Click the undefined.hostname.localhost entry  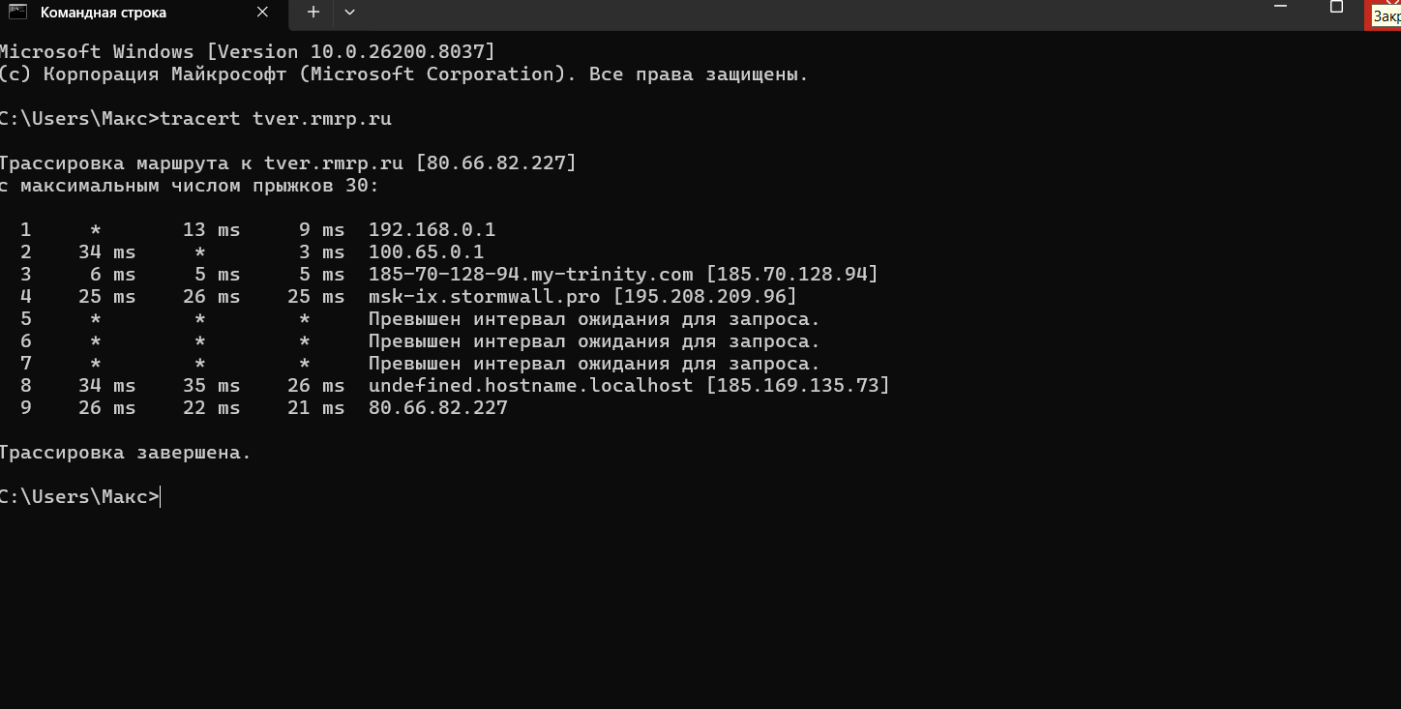coord(530,386)
